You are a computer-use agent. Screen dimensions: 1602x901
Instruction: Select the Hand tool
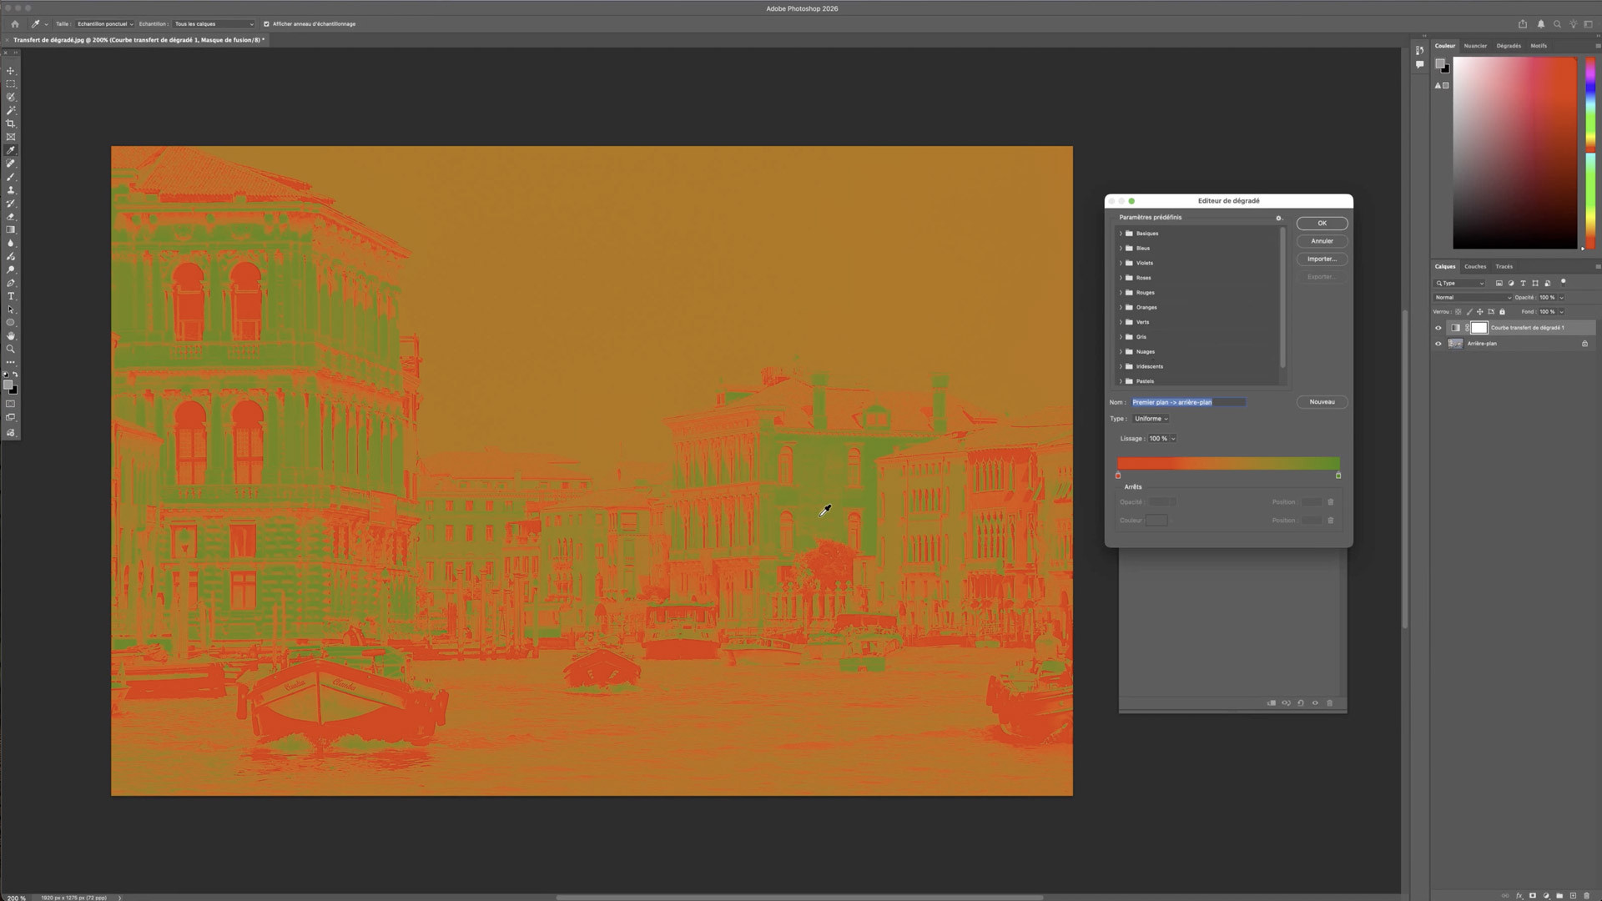(x=11, y=336)
